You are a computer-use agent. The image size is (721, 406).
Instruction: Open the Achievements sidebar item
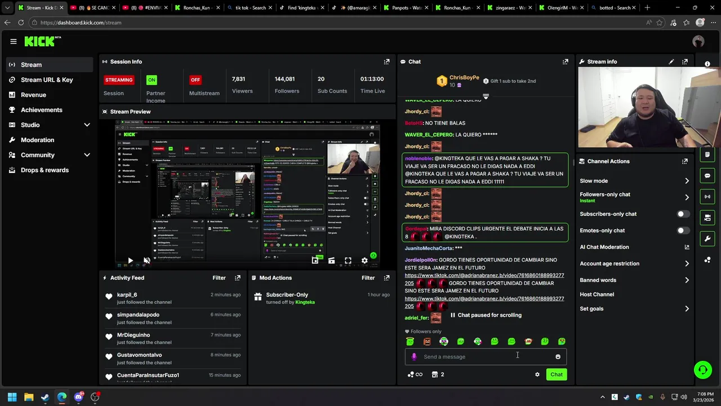click(x=50, y=110)
